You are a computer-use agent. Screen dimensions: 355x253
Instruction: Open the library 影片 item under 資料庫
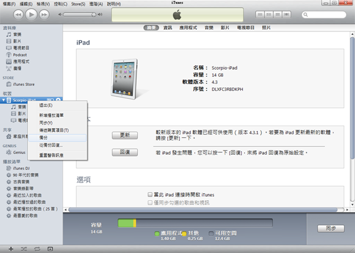17,41
